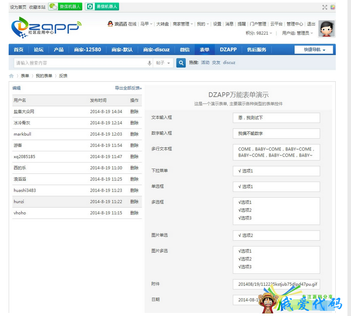This screenshot has height=316, width=351.
Task: Open the DZAPP navigation tab
Action: [228, 50]
